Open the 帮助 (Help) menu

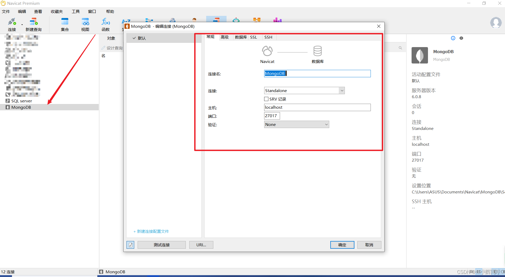click(x=110, y=11)
